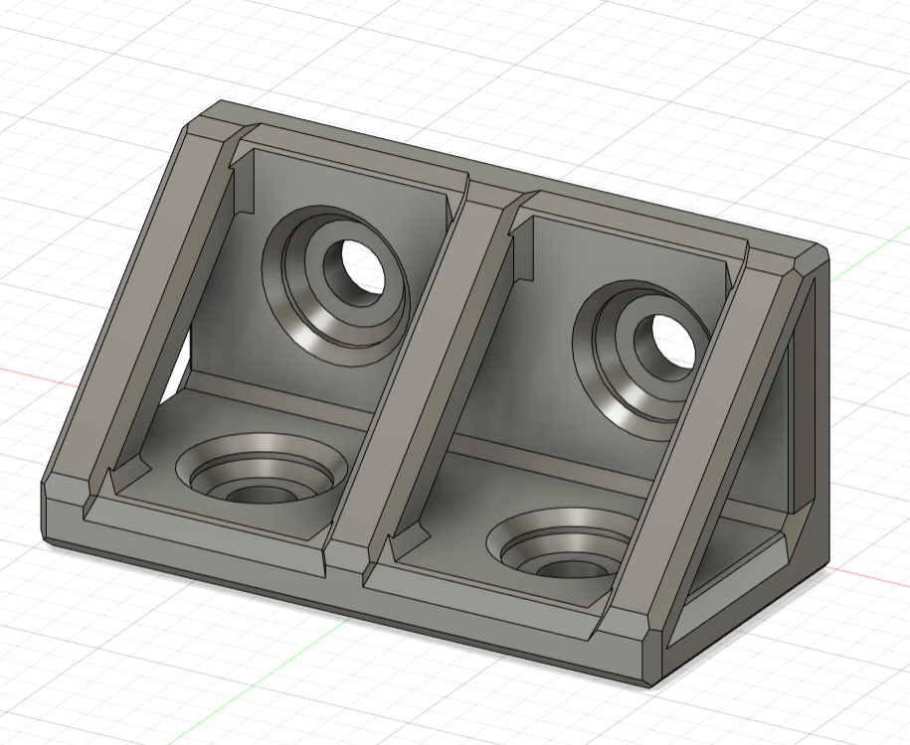910x745 pixels.
Task: Click the red axis line left of bracket
Action: pos(36,375)
